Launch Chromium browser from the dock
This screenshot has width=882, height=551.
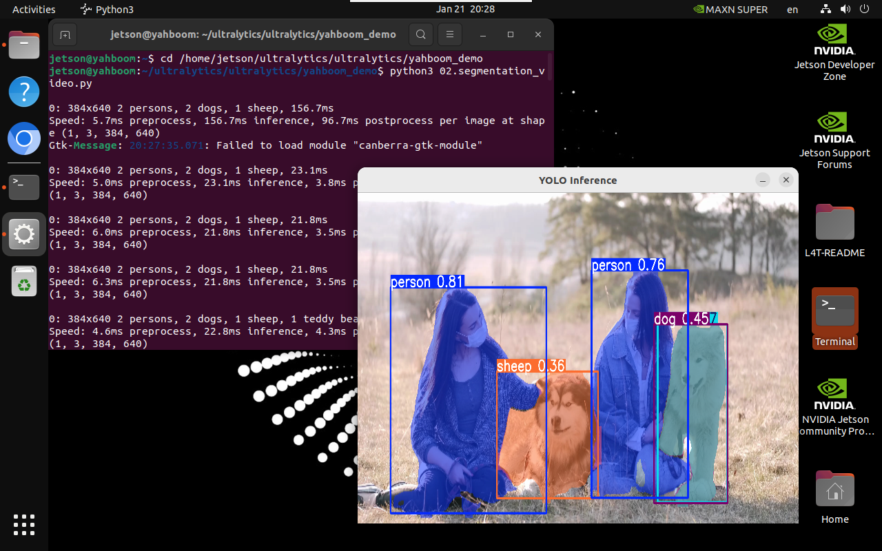24,140
